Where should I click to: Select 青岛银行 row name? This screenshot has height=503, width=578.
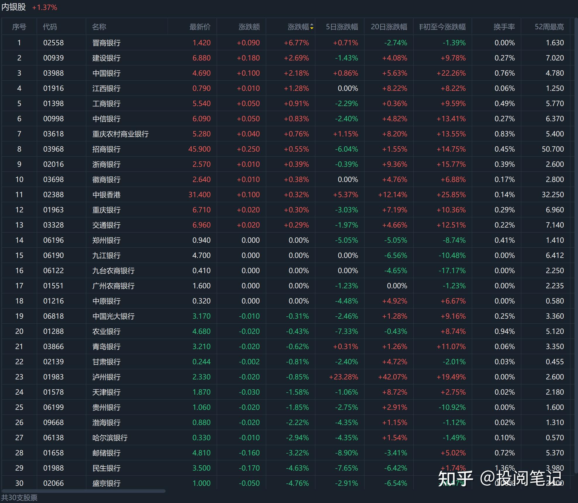(x=106, y=347)
